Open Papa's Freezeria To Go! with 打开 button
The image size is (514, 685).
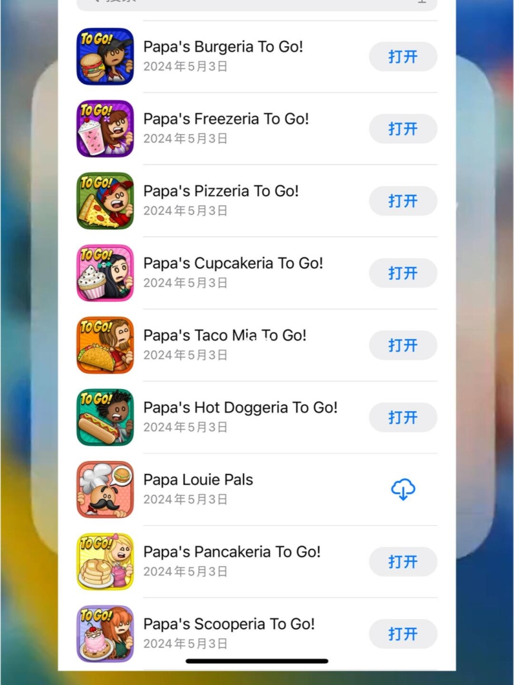[x=403, y=129]
